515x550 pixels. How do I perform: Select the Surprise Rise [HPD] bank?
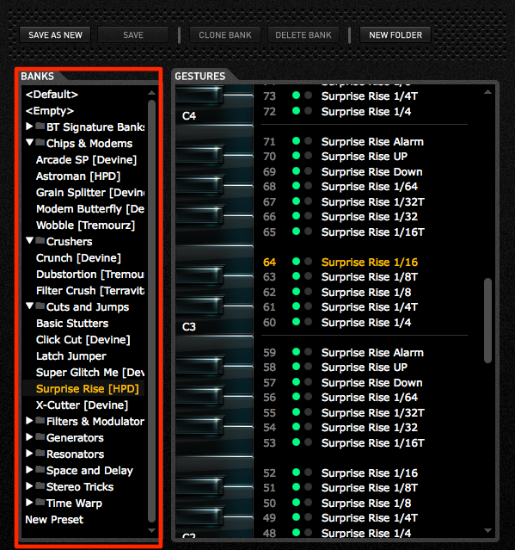(87, 389)
